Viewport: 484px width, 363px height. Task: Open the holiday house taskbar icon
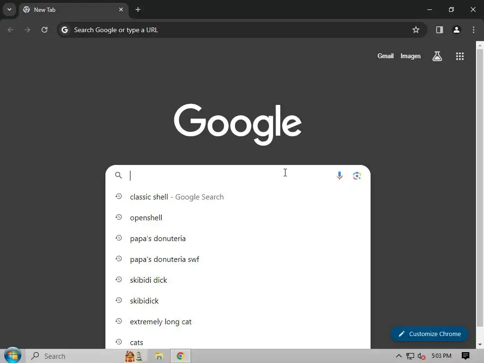[133, 356]
